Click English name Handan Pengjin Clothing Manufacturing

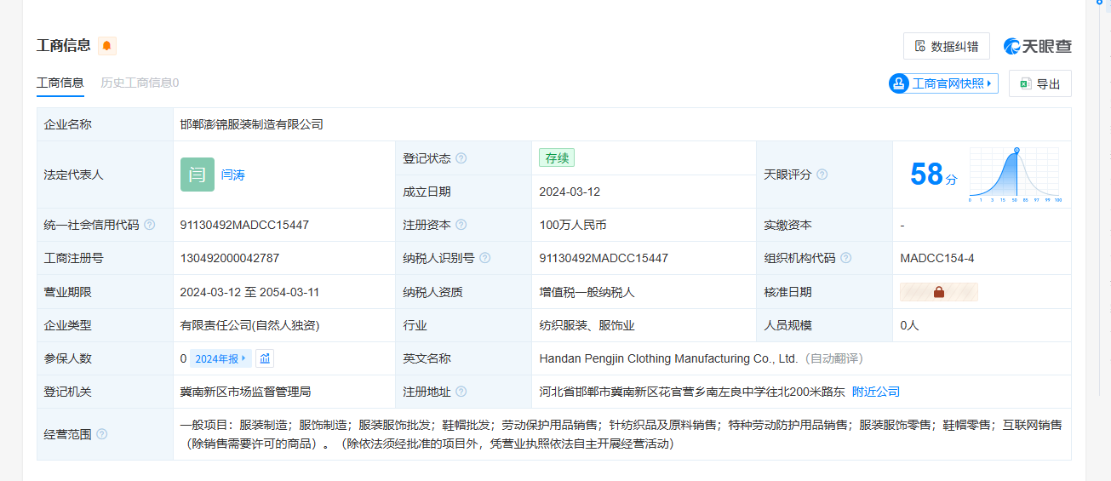point(668,358)
